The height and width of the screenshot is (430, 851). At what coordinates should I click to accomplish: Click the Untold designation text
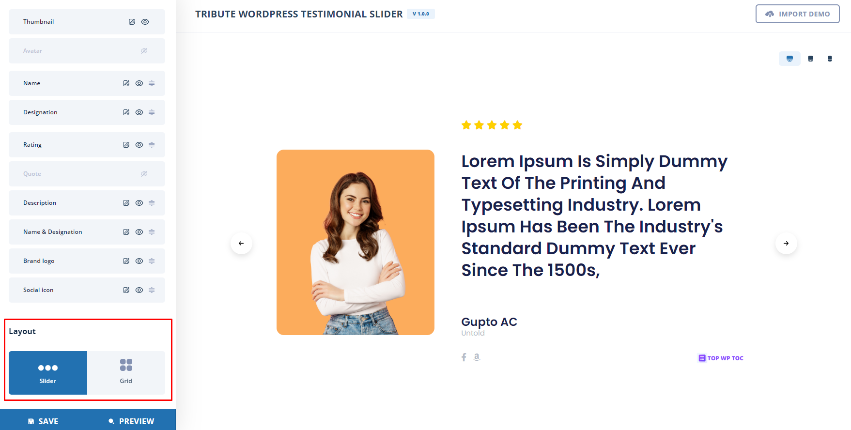coord(473,333)
